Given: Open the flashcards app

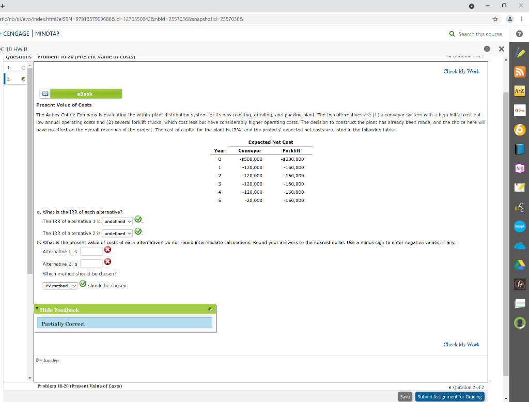Looking at the screenshot, I should click(x=520, y=303).
